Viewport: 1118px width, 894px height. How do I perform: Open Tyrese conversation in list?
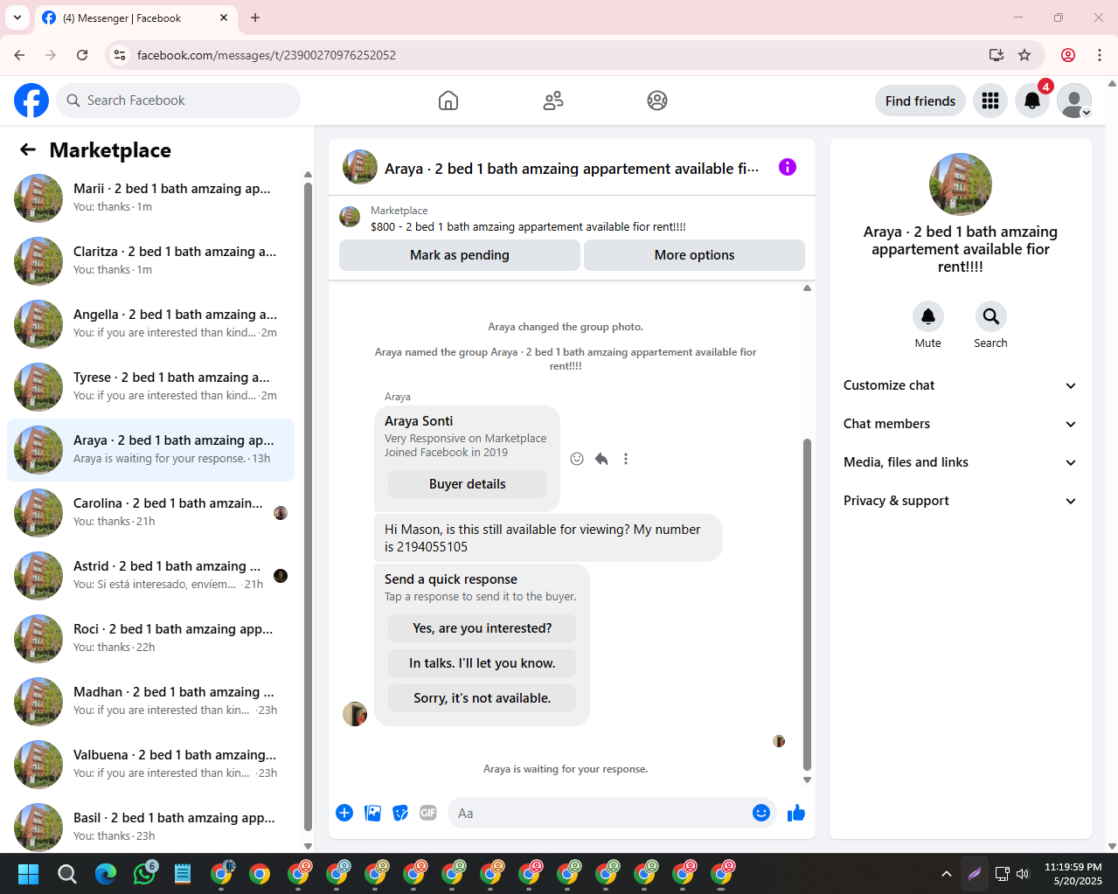point(151,387)
